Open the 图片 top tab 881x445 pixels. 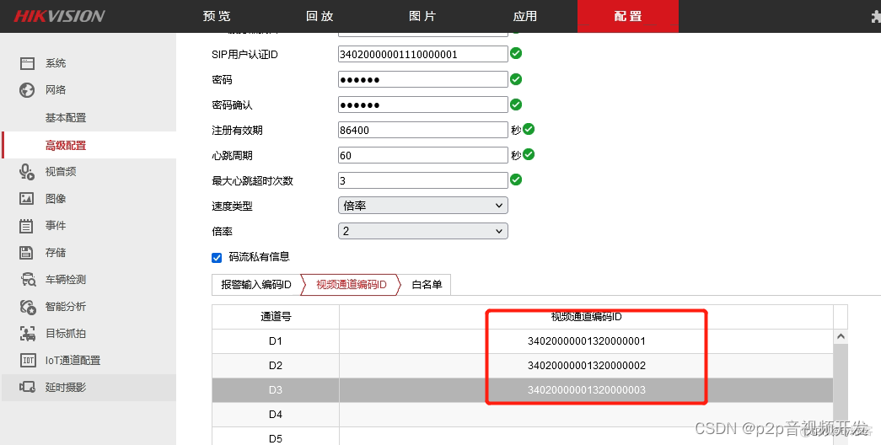[422, 16]
